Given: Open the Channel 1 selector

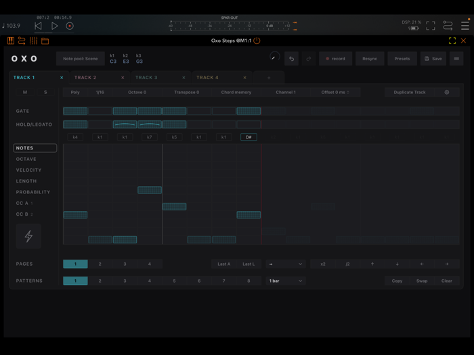Looking at the screenshot, I should [286, 92].
